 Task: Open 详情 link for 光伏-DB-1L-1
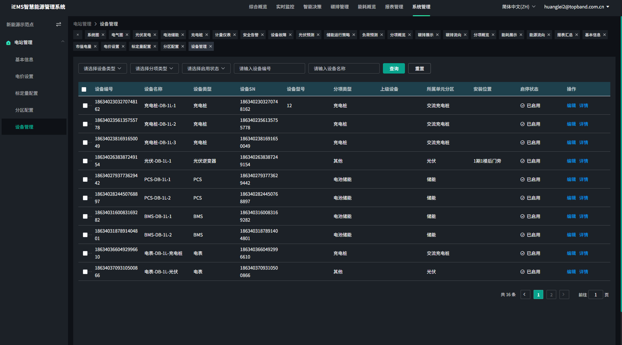tap(583, 161)
